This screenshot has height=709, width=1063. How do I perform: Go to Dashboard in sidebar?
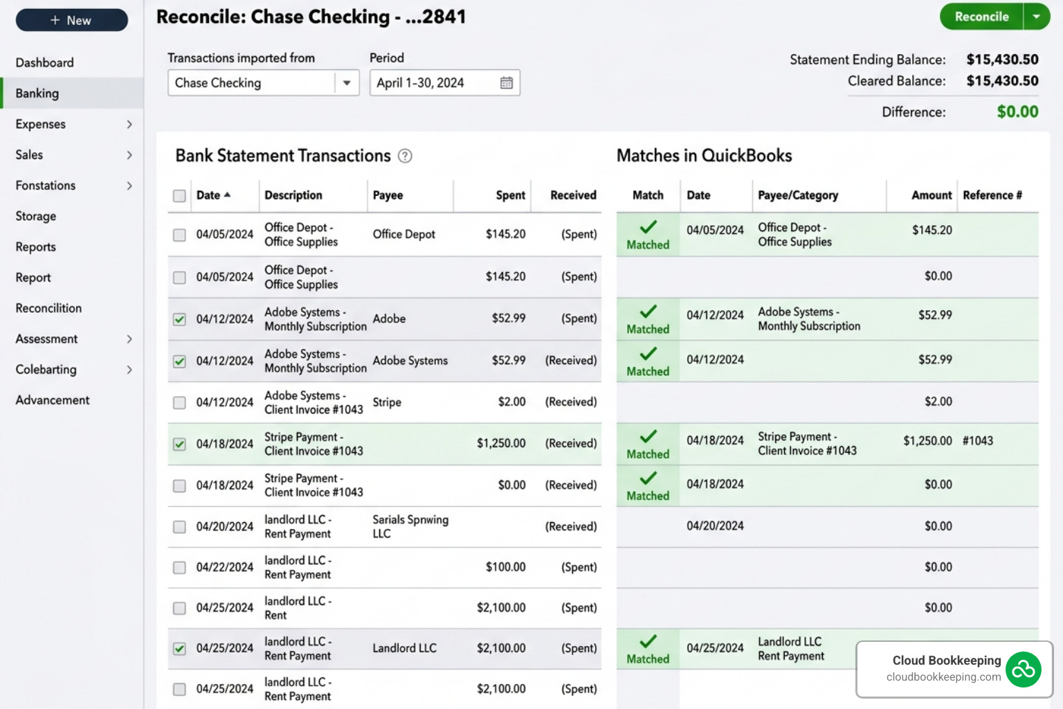pos(44,62)
